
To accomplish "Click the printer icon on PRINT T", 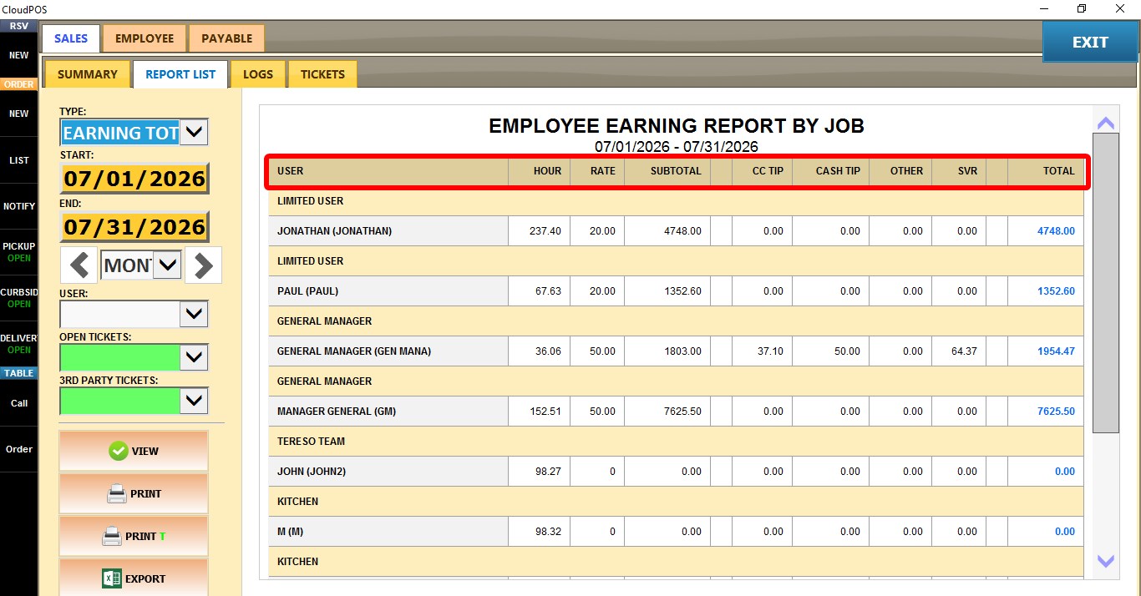I will click(x=112, y=536).
